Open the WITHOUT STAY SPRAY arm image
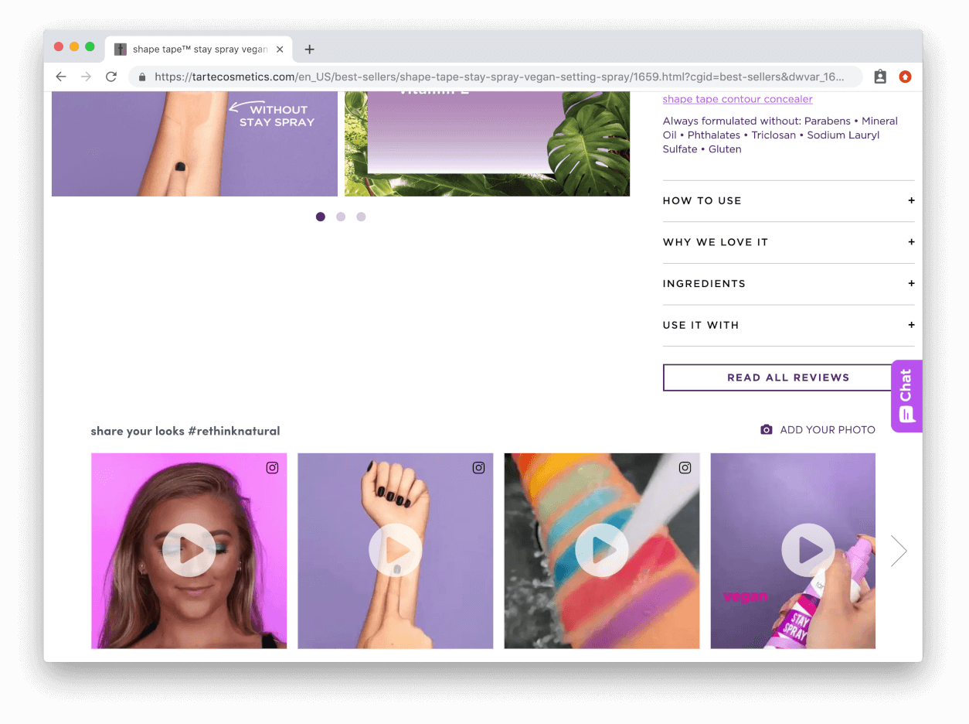The height and width of the screenshot is (724, 969). (x=195, y=144)
